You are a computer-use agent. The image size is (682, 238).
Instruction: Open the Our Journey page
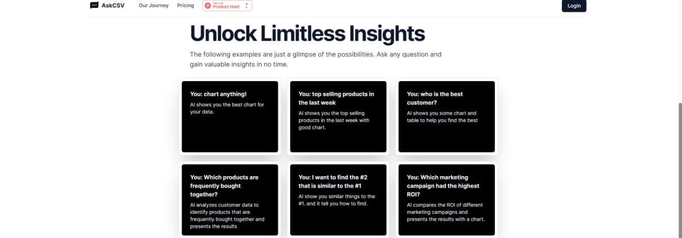153,6
